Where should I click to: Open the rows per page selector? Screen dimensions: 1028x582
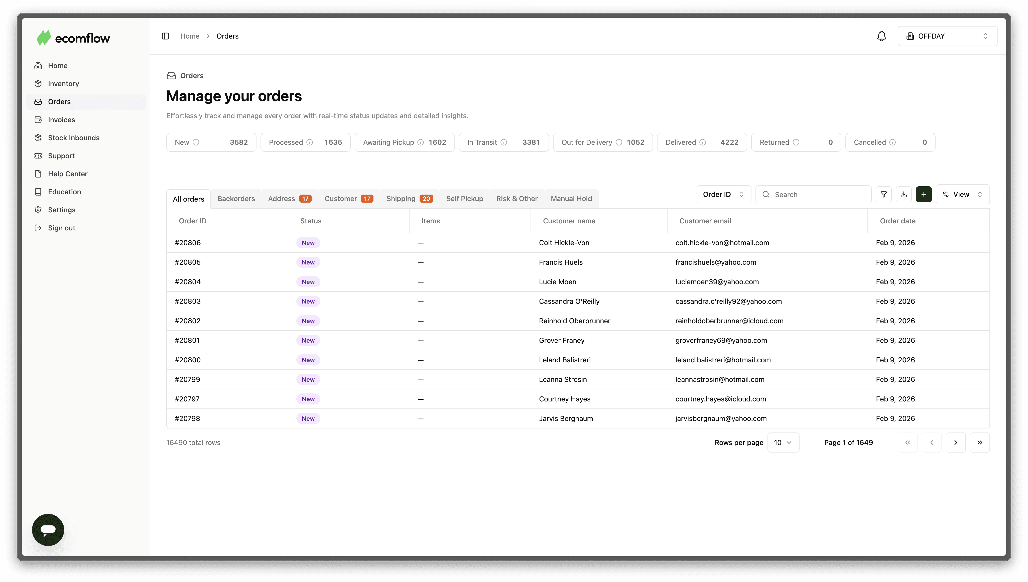pos(783,443)
